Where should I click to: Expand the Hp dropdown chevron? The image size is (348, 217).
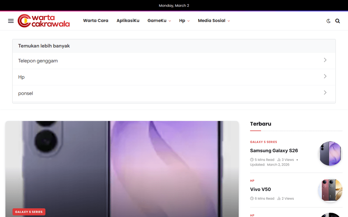pyautogui.click(x=188, y=21)
